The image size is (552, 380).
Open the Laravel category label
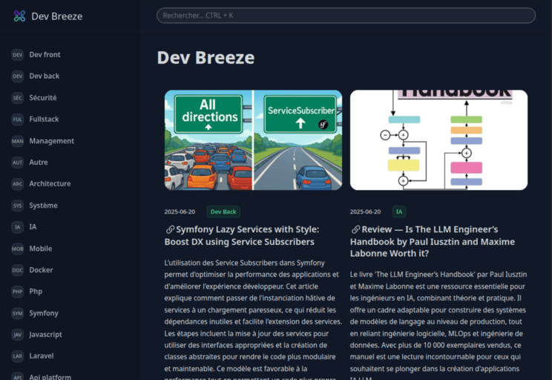(42, 356)
